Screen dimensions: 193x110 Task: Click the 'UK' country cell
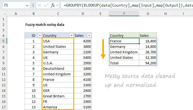[x=58, y=57]
